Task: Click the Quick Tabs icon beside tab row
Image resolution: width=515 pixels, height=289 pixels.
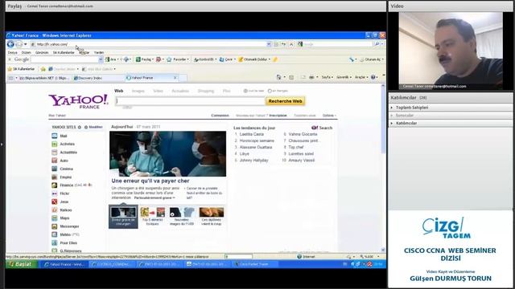Action: click(10, 78)
